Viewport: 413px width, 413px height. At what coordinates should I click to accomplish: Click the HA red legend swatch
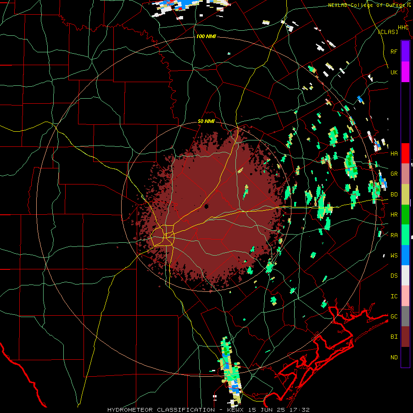tap(405, 153)
